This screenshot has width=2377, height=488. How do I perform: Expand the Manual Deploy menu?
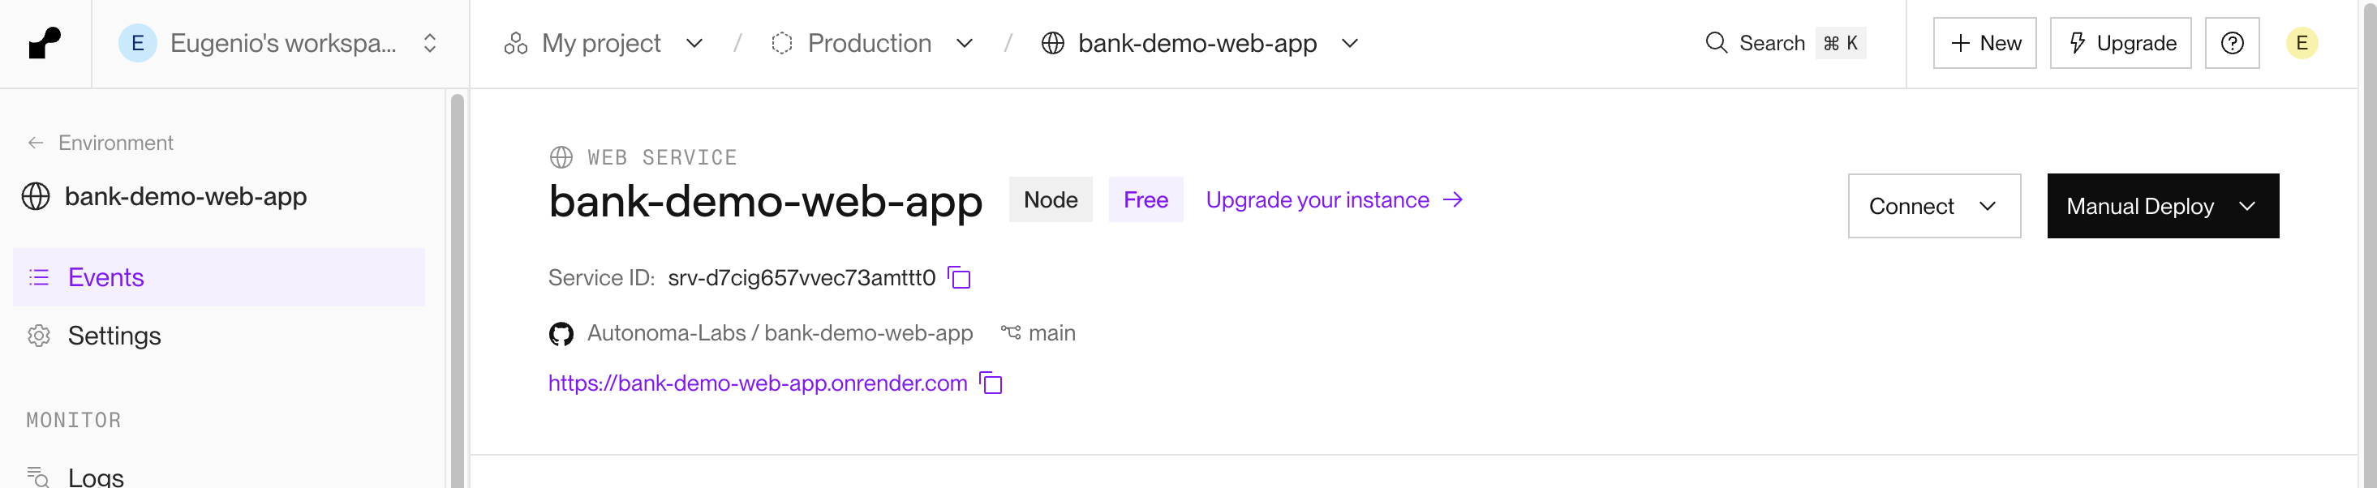pos(2162,206)
